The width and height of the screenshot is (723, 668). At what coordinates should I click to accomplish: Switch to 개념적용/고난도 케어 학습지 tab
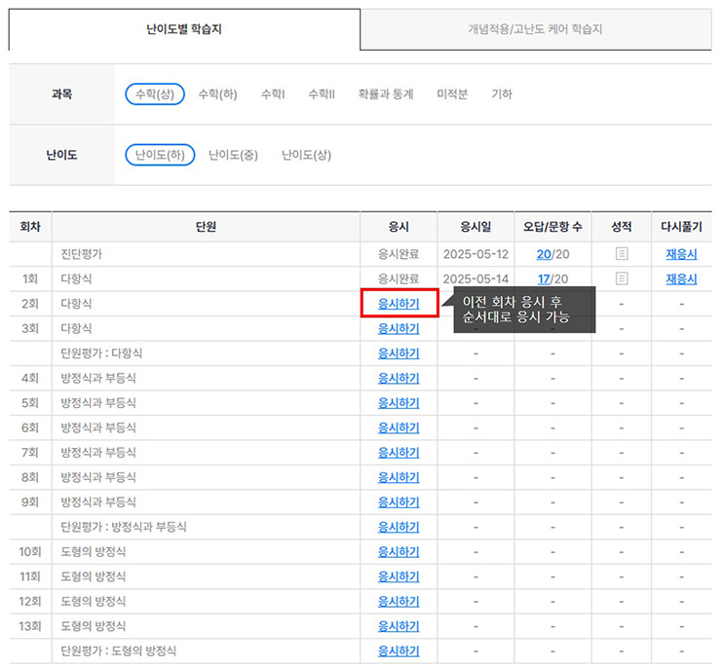pyautogui.click(x=535, y=29)
